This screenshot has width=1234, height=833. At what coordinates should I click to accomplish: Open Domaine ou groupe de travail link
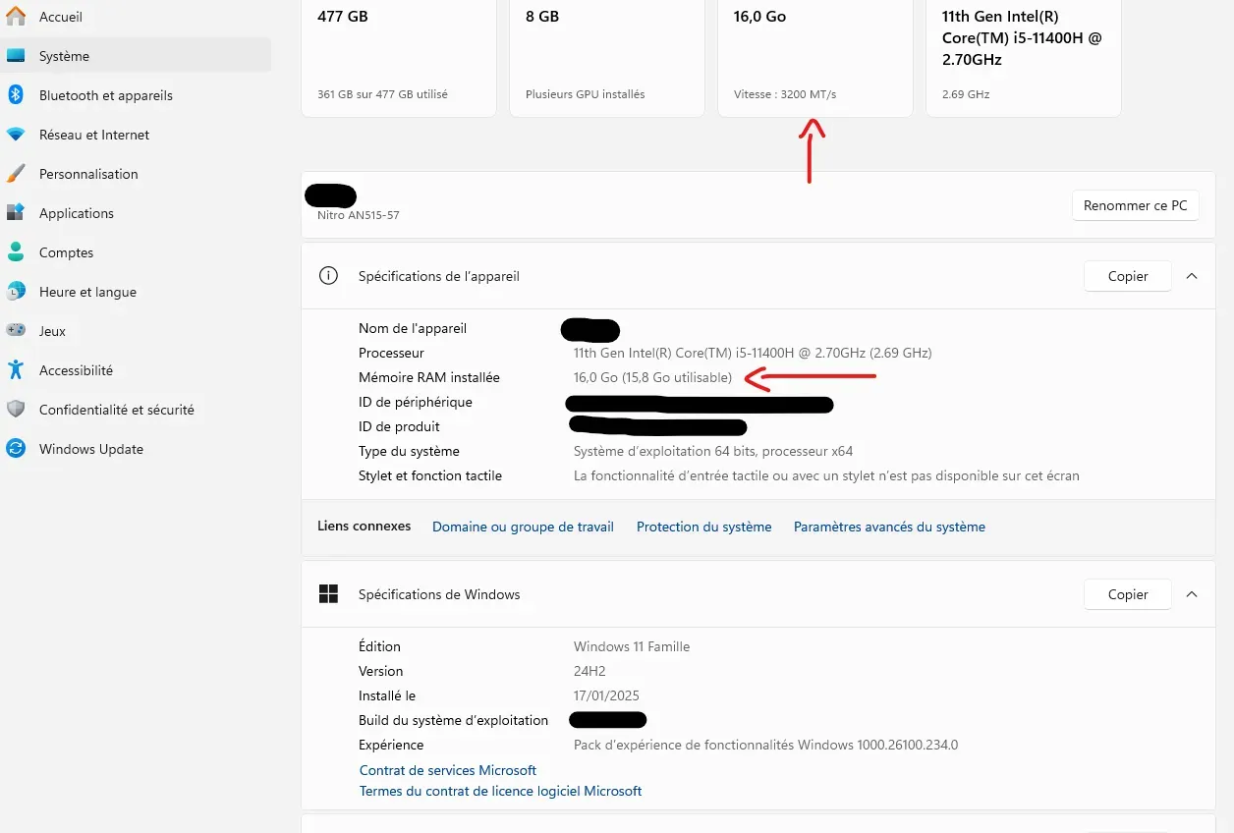click(523, 527)
